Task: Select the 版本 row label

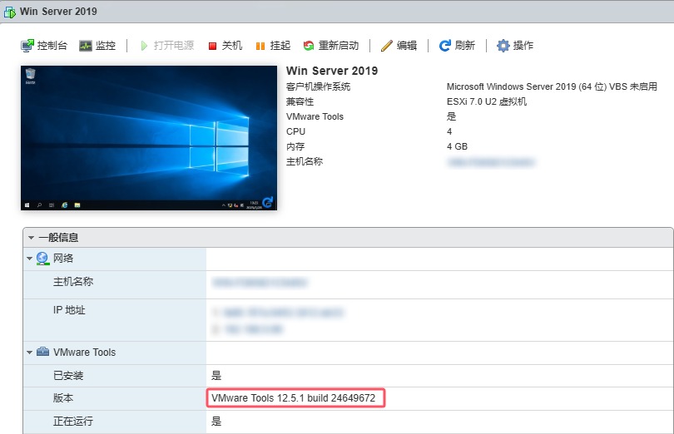Action: pos(63,399)
